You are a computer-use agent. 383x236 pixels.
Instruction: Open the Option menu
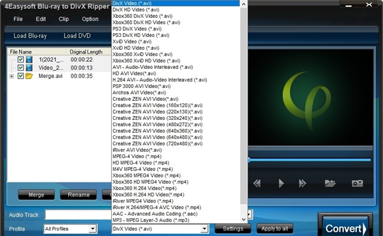(90, 19)
